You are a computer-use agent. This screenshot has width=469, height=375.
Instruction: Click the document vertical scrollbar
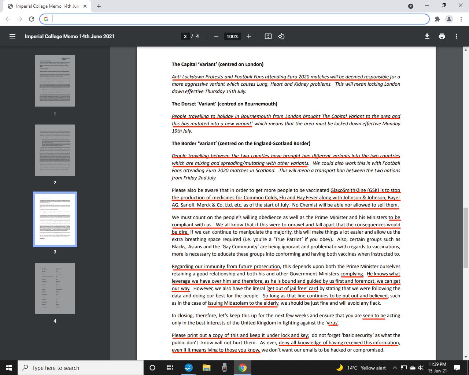point(466,238)
